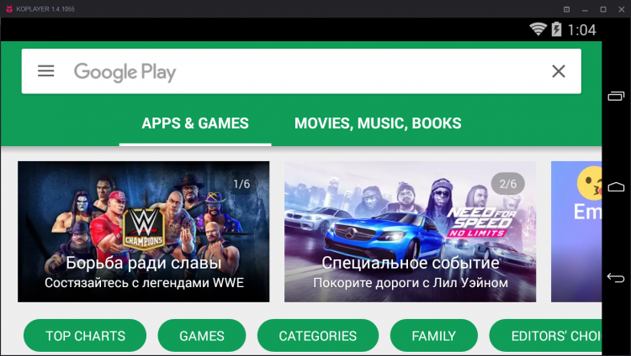The image size is (631, 356).
Task: Switch to Movies, Music, Books tab
Action: point(378,123)
